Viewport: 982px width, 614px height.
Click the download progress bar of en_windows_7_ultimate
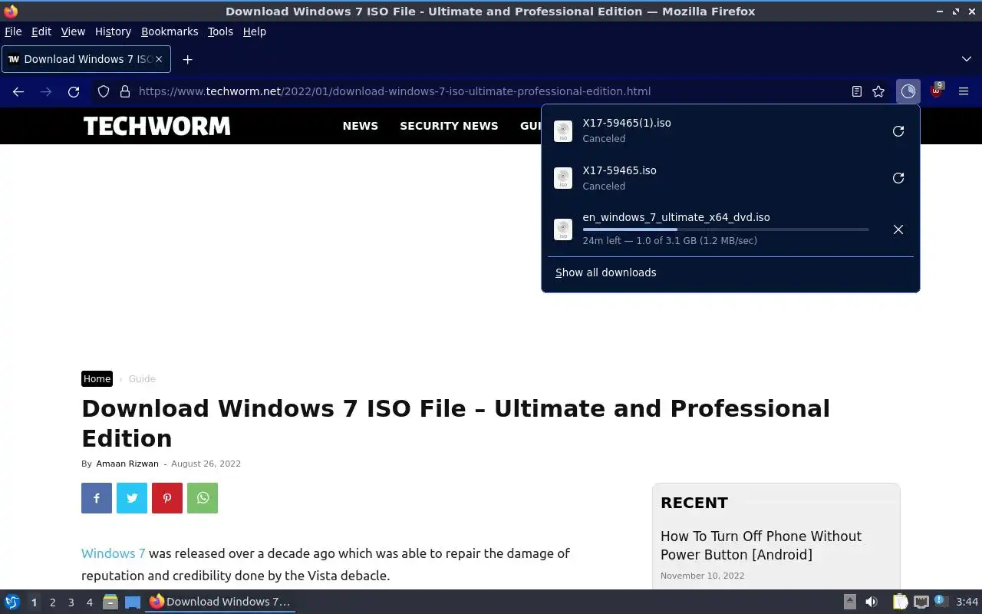[x=726, y=229]
